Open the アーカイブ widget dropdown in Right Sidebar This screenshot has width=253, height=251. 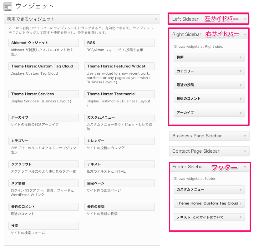coord(240,113)
